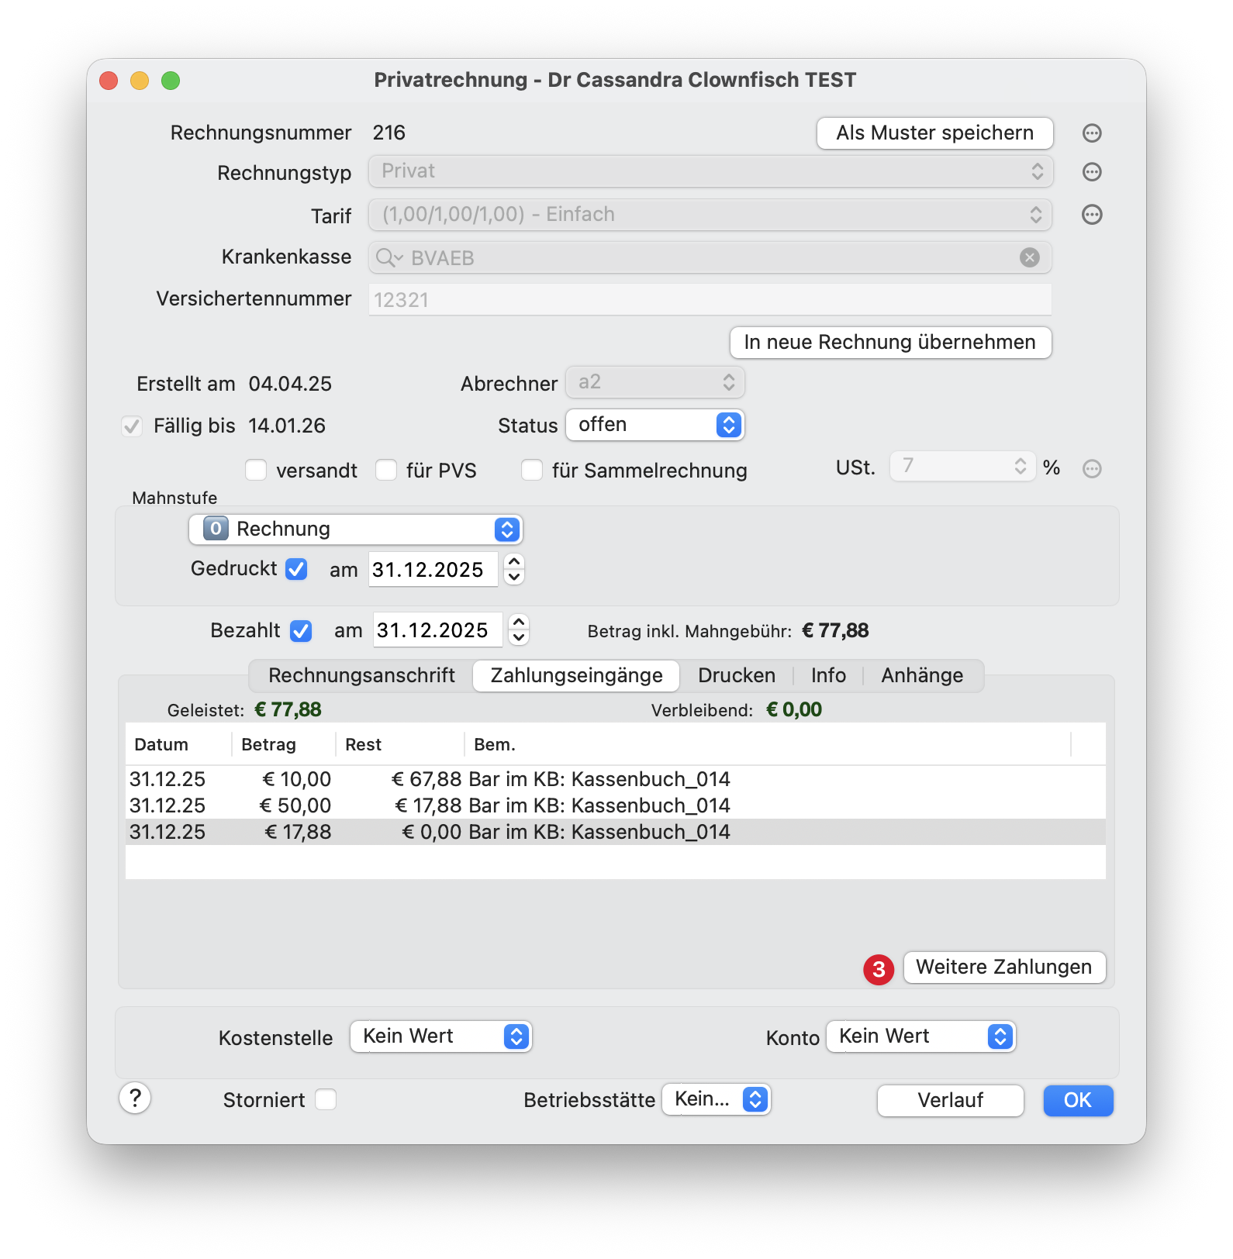The image size is (1233, 1259).
Task: Switch to the Info tab
Action: 828,675
